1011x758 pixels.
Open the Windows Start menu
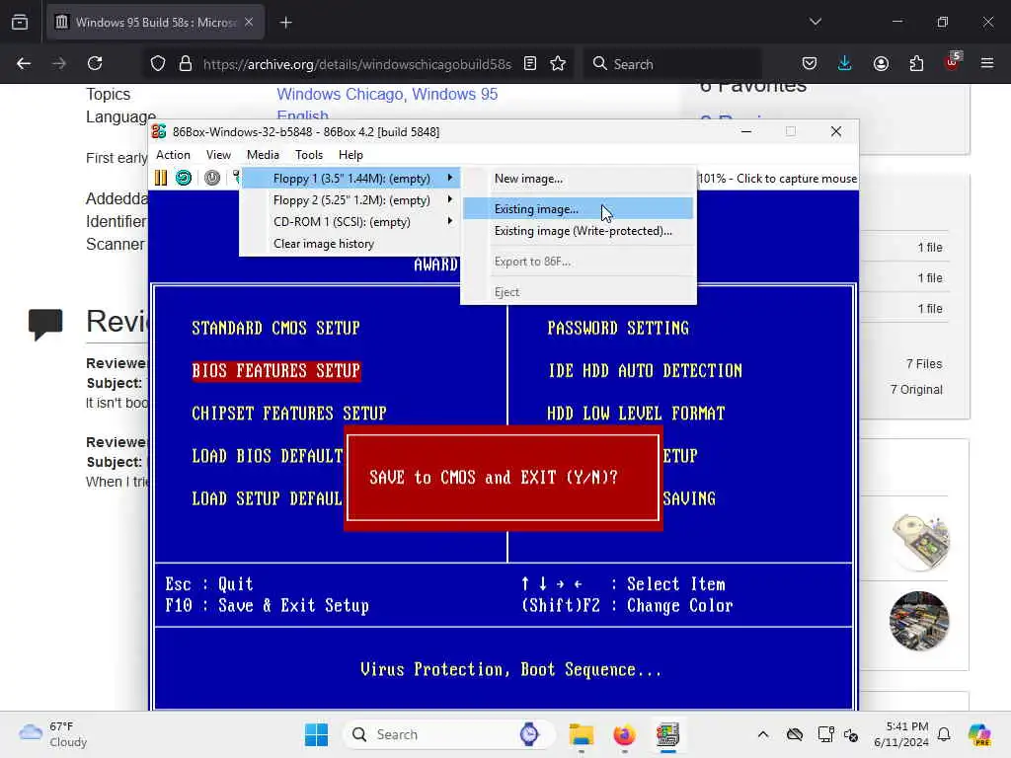316,734
